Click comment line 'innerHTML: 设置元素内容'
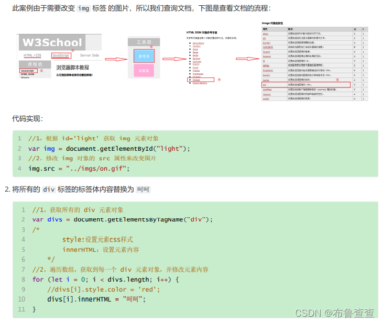The width and height of the screenshot is (382, 323). click(x=101, y=250)
